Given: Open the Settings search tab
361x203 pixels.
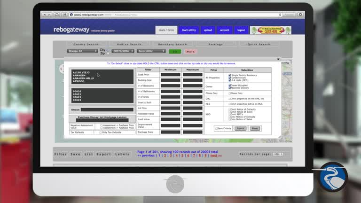Looking at the screenshot, I should tap(216, 44).
